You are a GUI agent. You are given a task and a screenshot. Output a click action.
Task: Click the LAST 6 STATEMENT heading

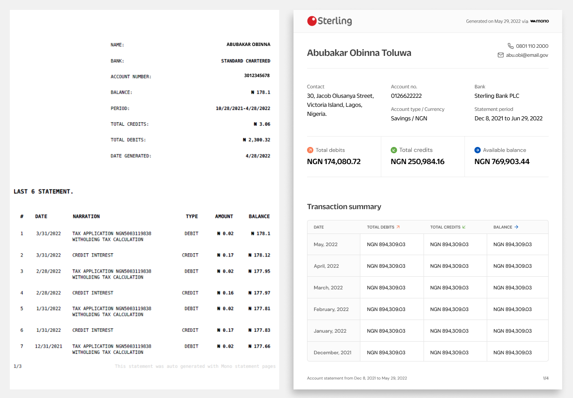coord(43,192)
